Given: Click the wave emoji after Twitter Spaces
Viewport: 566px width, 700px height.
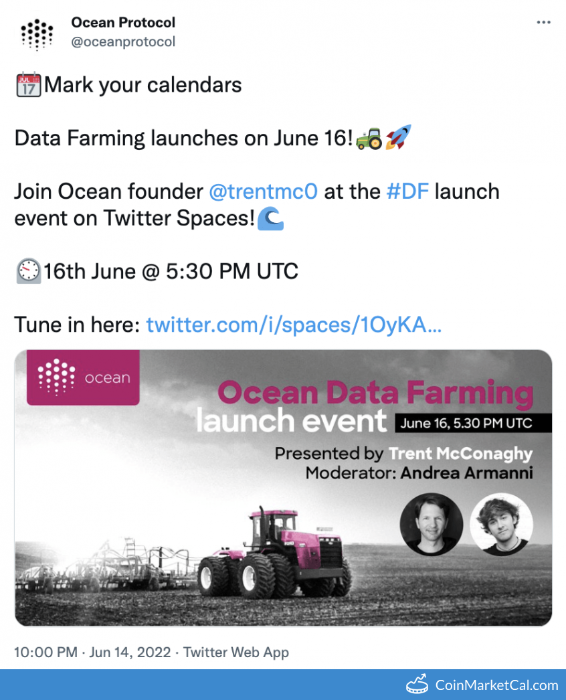Looking at the screenshot, I should [x=271, y=219].
